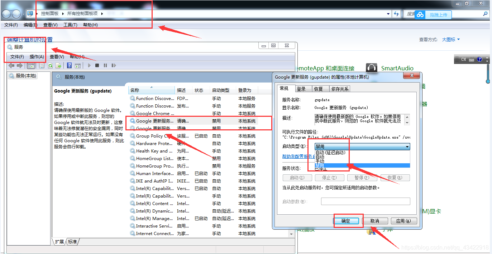Open the blue Help icon in Services toolbar
The height and width of the screenshot is (254, 492).
pyautogui.click(x=70, y=66)
